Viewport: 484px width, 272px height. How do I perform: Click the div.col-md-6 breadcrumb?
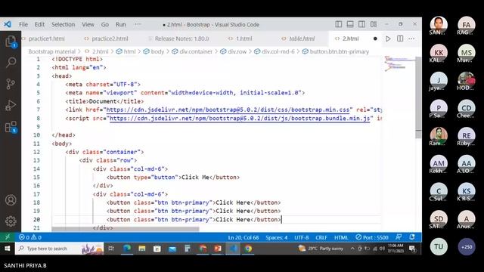click(278, 51)
